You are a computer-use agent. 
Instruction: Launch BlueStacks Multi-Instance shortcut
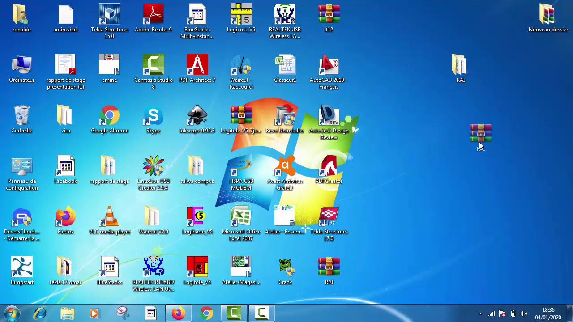pyautogui.click(x=197, y=15)
